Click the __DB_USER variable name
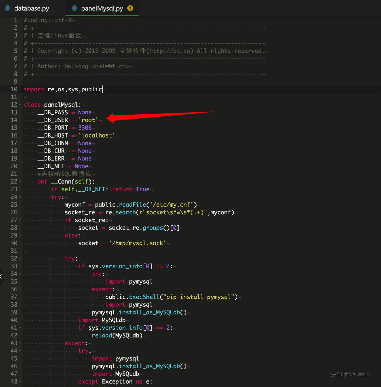 tap(53, 120)
